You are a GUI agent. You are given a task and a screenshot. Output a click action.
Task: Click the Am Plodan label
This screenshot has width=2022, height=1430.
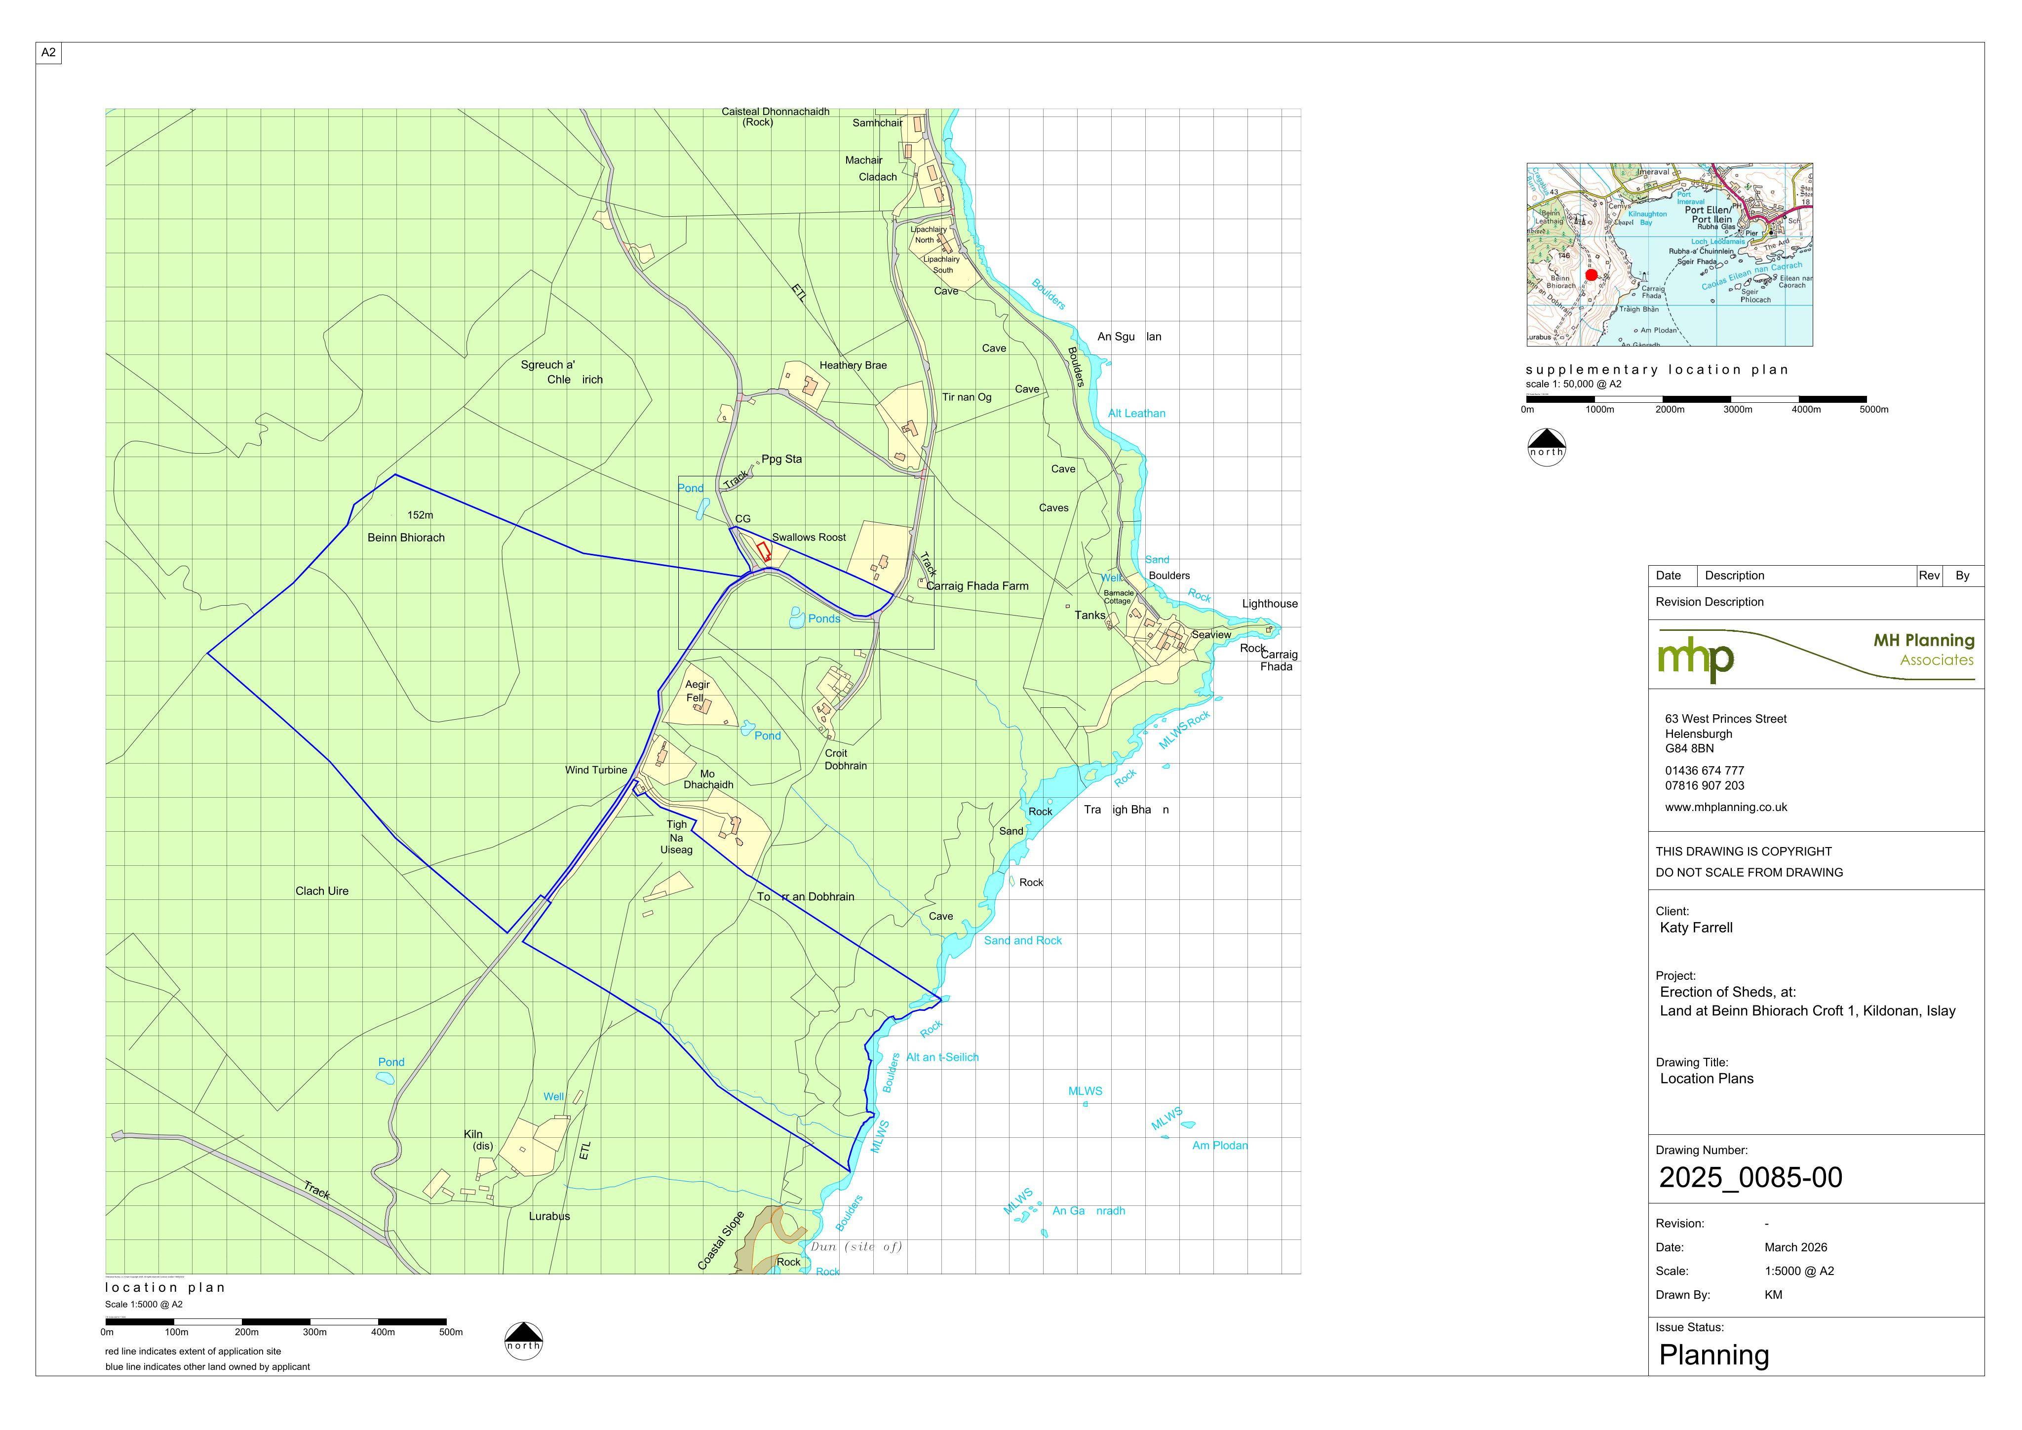(1220, 1146)
